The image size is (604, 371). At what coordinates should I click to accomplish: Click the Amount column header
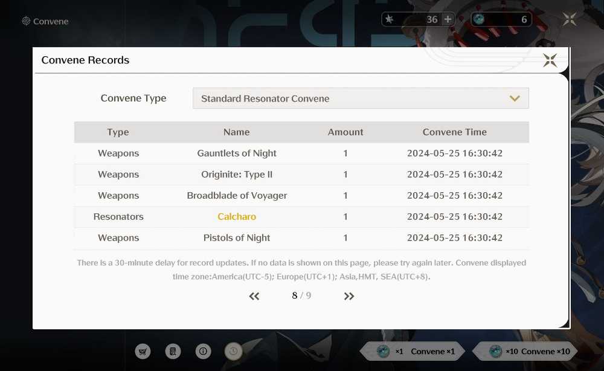(345, 132)
